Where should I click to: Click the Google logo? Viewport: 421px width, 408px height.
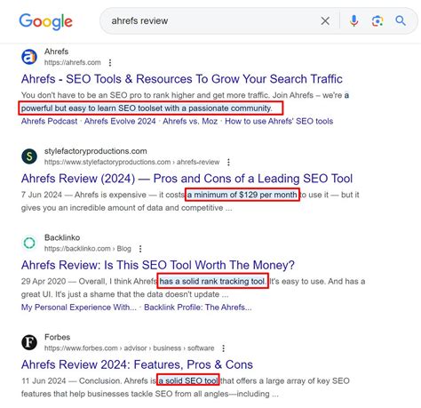point(46,21)
